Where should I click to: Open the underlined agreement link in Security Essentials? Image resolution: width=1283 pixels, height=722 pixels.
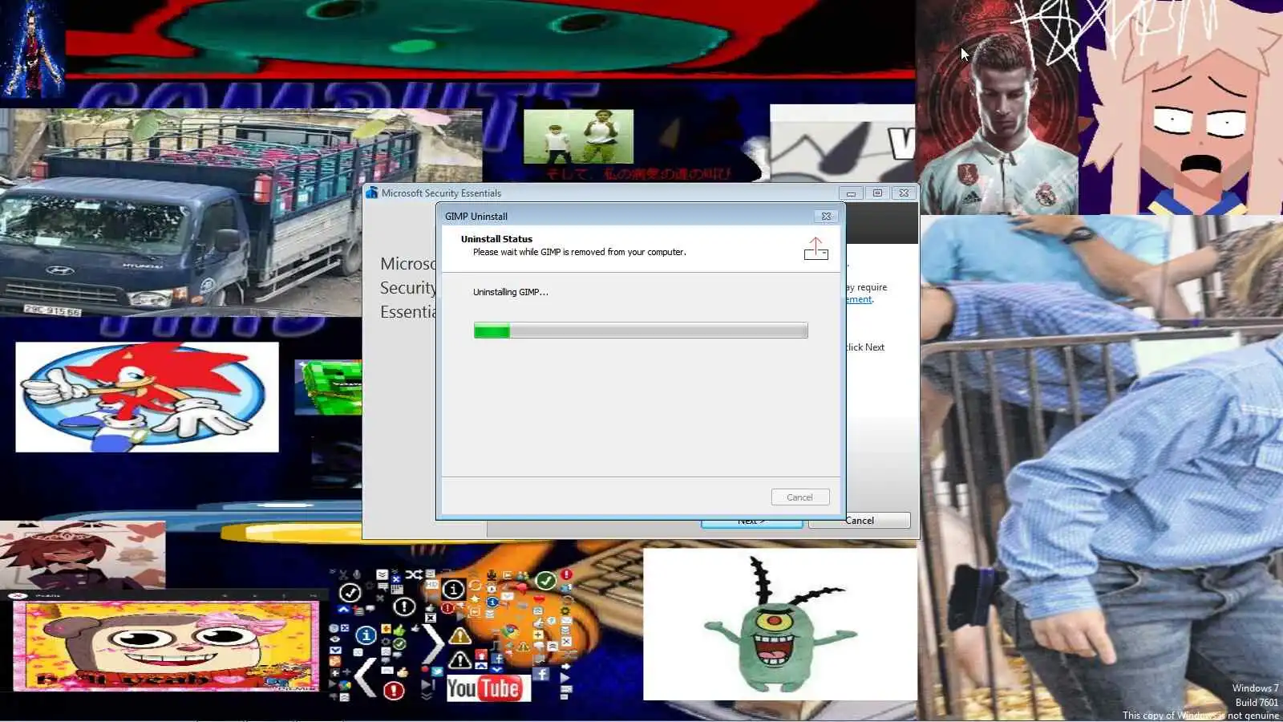click(859, 299)
